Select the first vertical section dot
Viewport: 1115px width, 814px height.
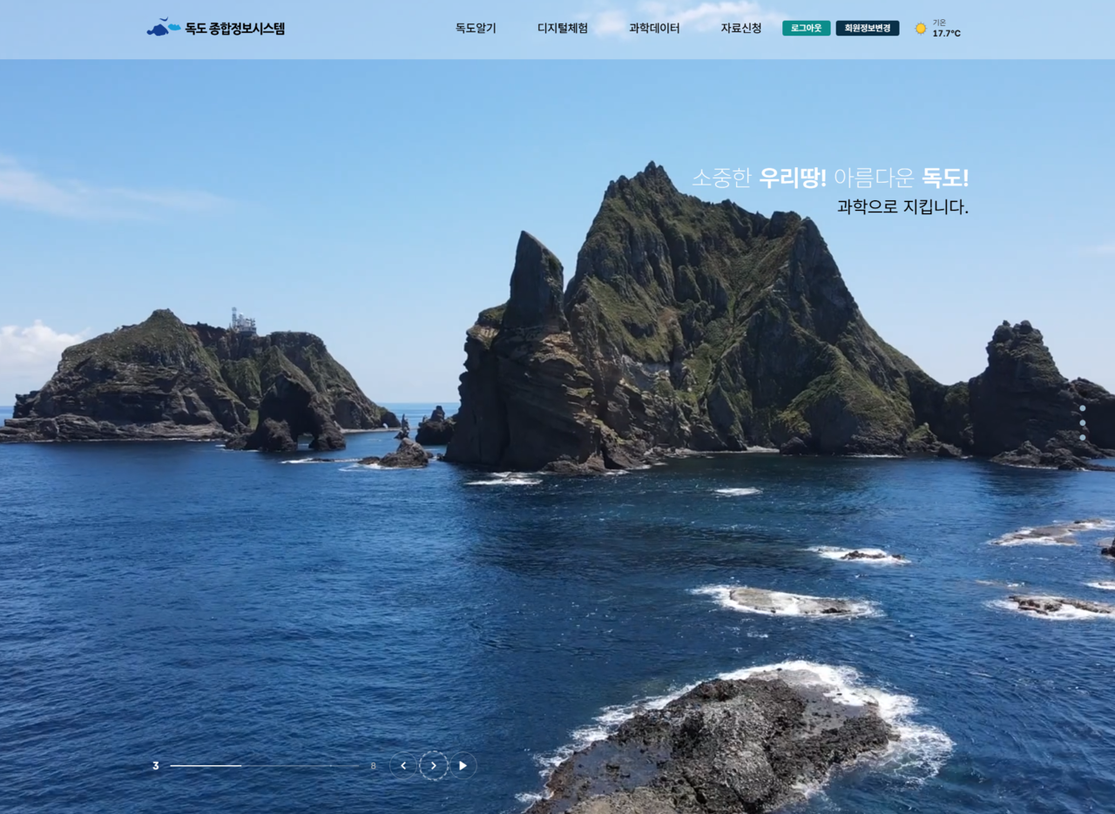[x=1083, y=408]
